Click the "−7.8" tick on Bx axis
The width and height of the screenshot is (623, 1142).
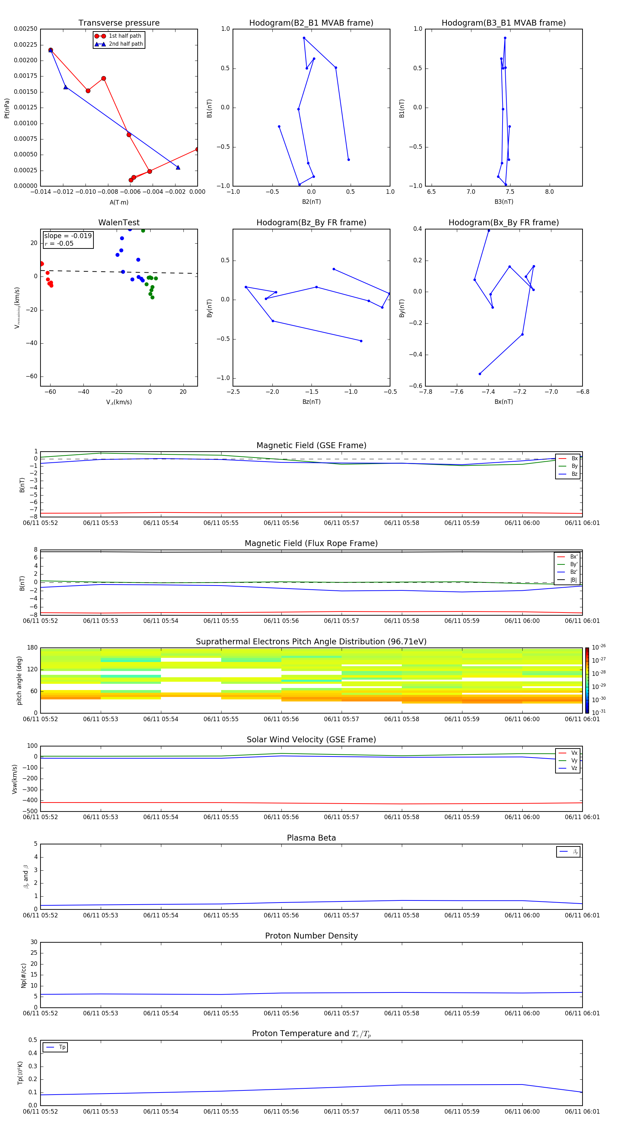[x=426, y=392]
